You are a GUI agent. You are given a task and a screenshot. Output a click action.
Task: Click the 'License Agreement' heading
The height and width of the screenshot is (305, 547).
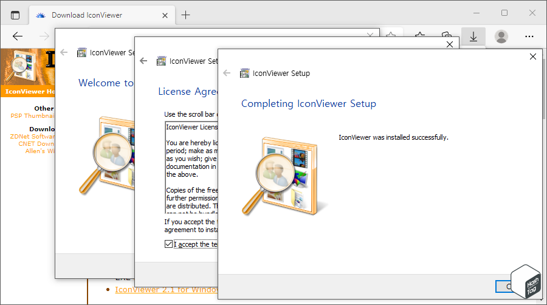pos(188,91)
